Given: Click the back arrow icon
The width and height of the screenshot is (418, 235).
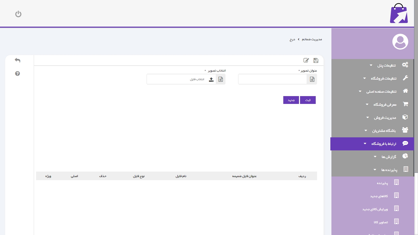Looking at the screenshot, I should pyautogui.click(x=18, y=60).
